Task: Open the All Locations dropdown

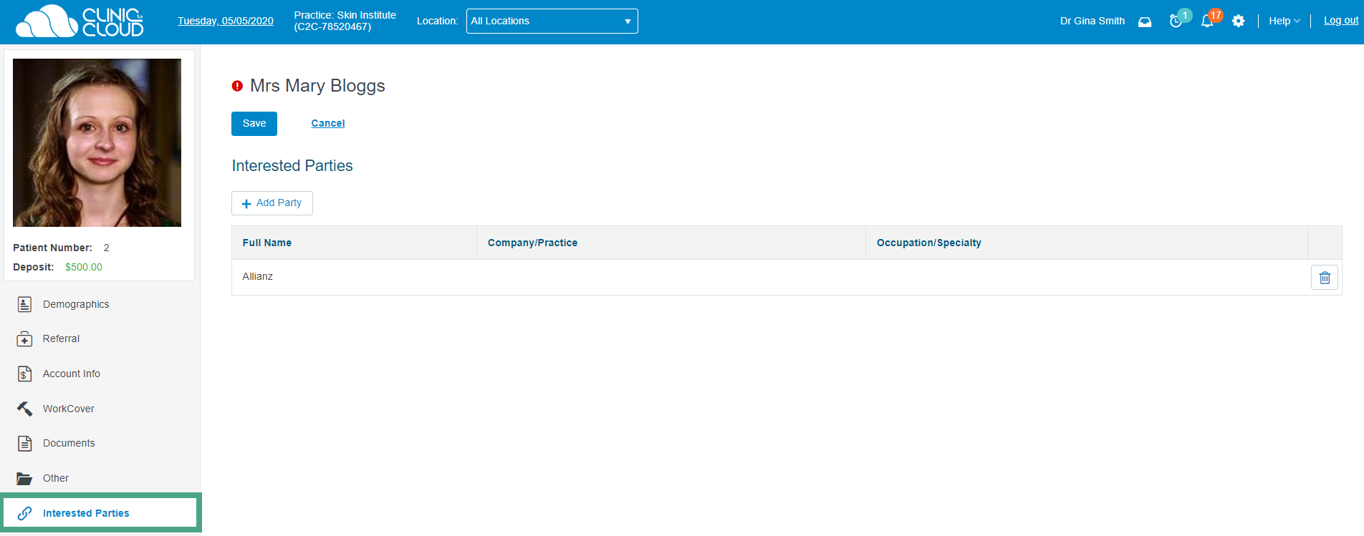Action: coord(552,21)
